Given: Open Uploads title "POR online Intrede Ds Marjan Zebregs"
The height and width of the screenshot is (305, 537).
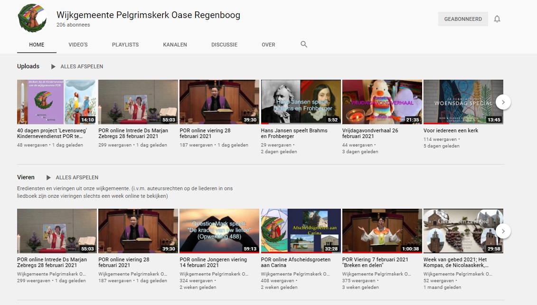Looking at the screenshot, I should point(133,133).
